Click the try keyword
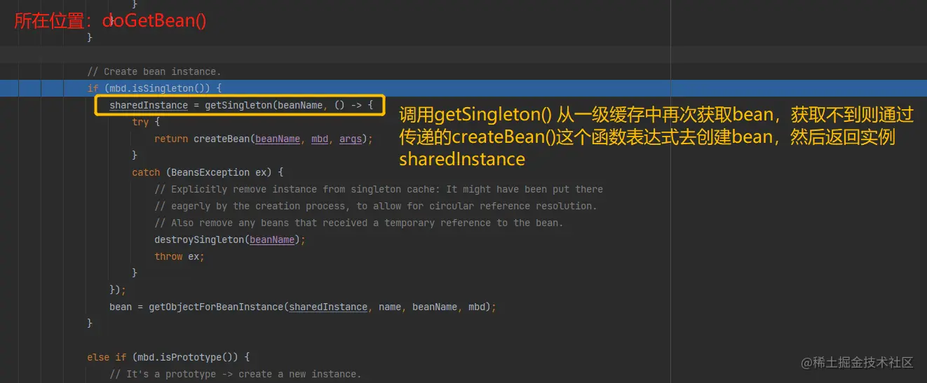Image resolution: width=927 pixels, height=383 pixels. [x=140, y=122]
